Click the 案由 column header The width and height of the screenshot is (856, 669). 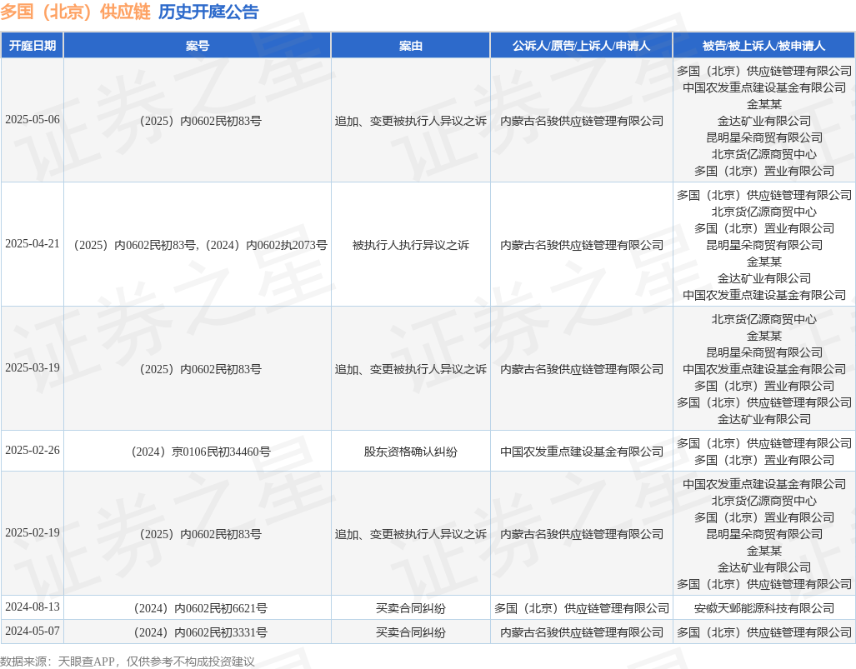point(411,45)
